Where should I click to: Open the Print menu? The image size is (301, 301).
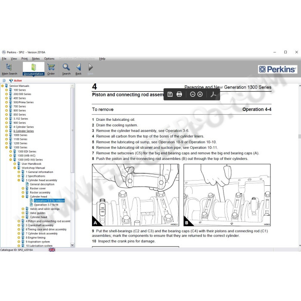(x=25, y=58)
